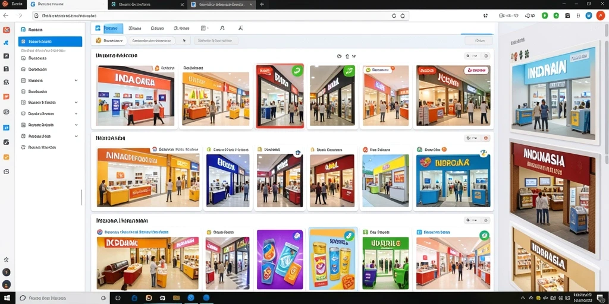This screenshot has height=304, width=609.
Task: Click the second wide filter chip
Action: (x=152, y=40)
